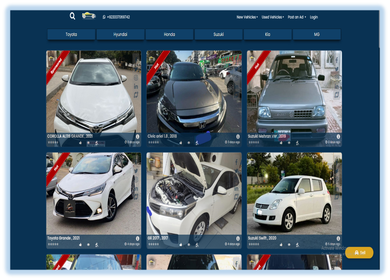390x280 pixels.
Task: Click the page vertical scrollbar
Action: [379, 28]
